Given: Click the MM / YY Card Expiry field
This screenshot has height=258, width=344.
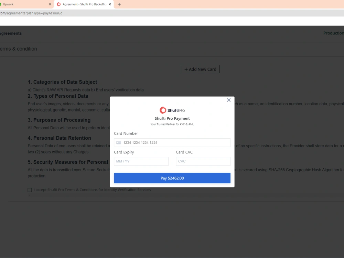Looking at the screenshot, I should pos(141,161).
